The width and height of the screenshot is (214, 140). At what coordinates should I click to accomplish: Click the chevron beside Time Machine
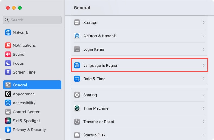click(204, 108)
